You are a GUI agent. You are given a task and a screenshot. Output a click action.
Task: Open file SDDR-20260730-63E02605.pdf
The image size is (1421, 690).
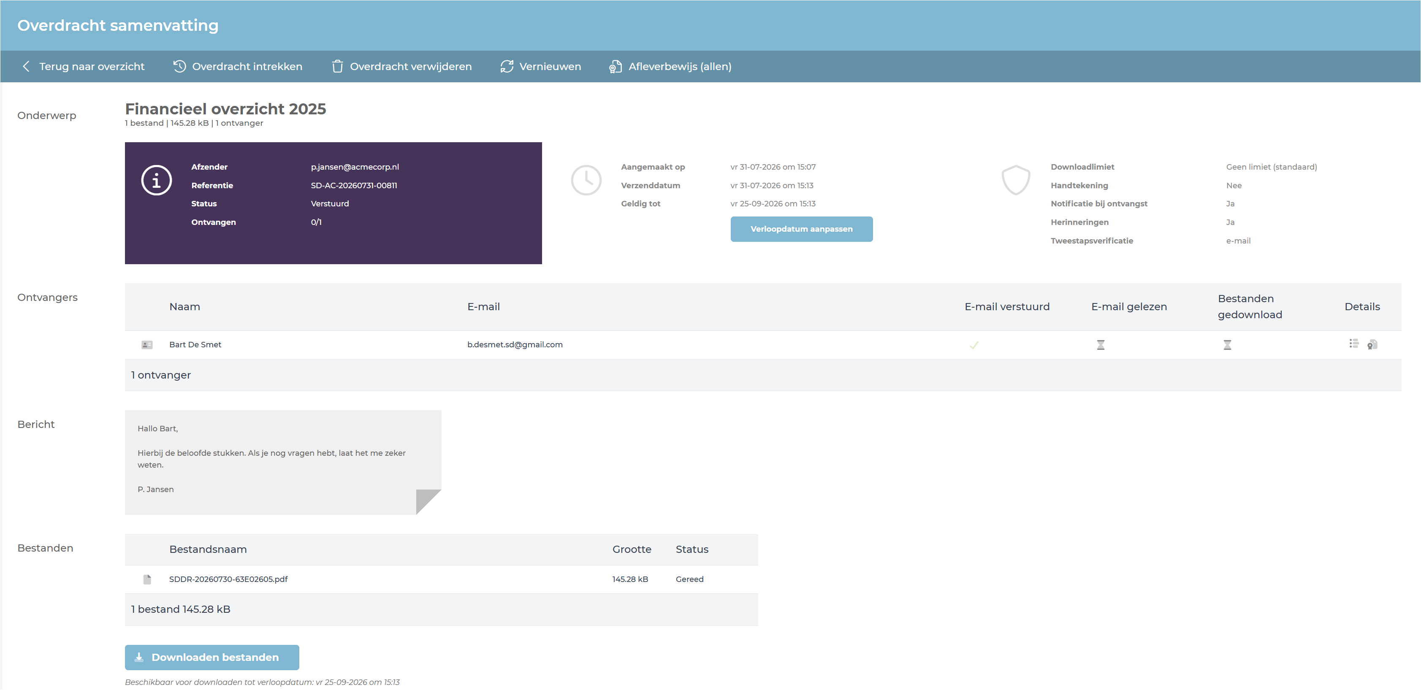click(x=228, y=579)
